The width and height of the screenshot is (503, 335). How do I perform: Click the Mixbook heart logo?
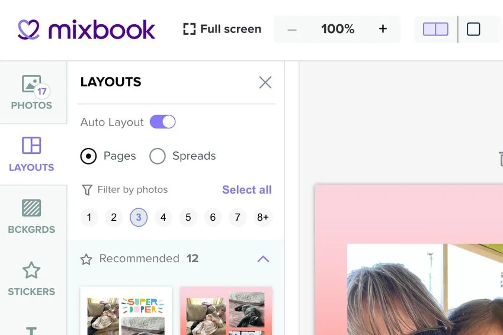[28, 30]
